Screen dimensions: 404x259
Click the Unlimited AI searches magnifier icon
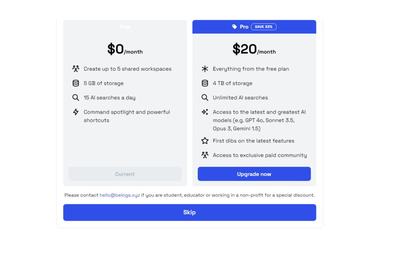pyautogui.click(x=205, y=98)
